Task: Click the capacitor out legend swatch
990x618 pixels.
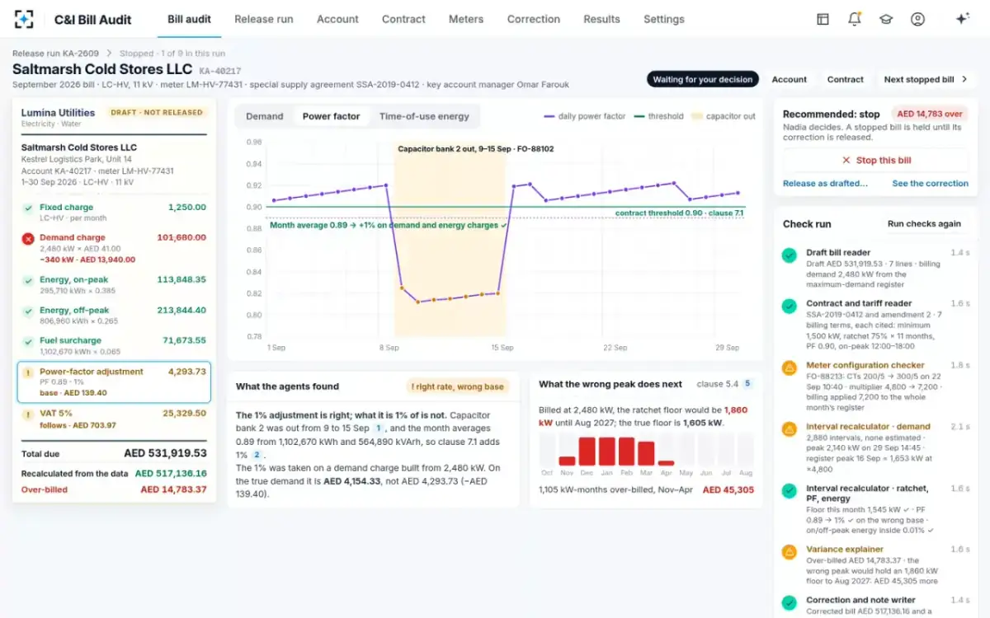Action: [x=697, y=117]
